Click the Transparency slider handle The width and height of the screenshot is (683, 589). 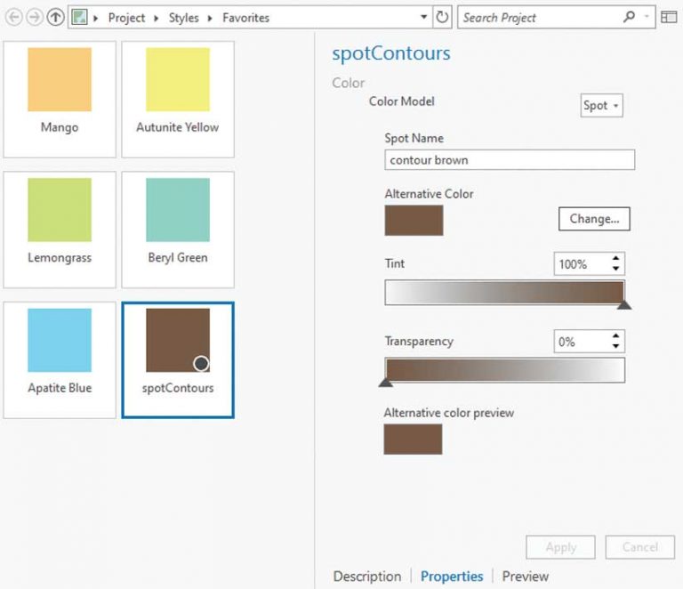click(x=385, y=382)
